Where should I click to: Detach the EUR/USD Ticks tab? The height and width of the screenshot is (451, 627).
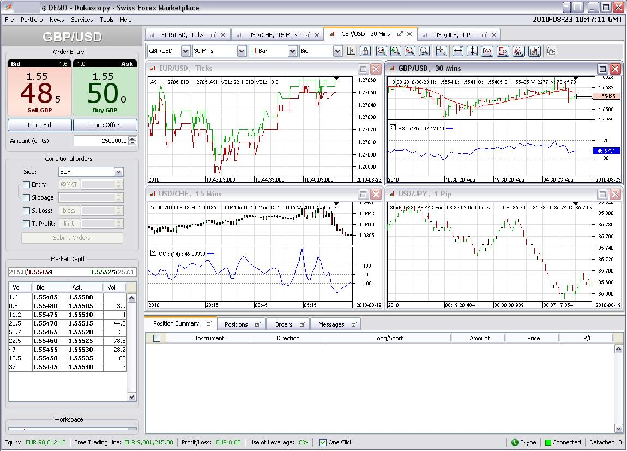coord(214,35)
